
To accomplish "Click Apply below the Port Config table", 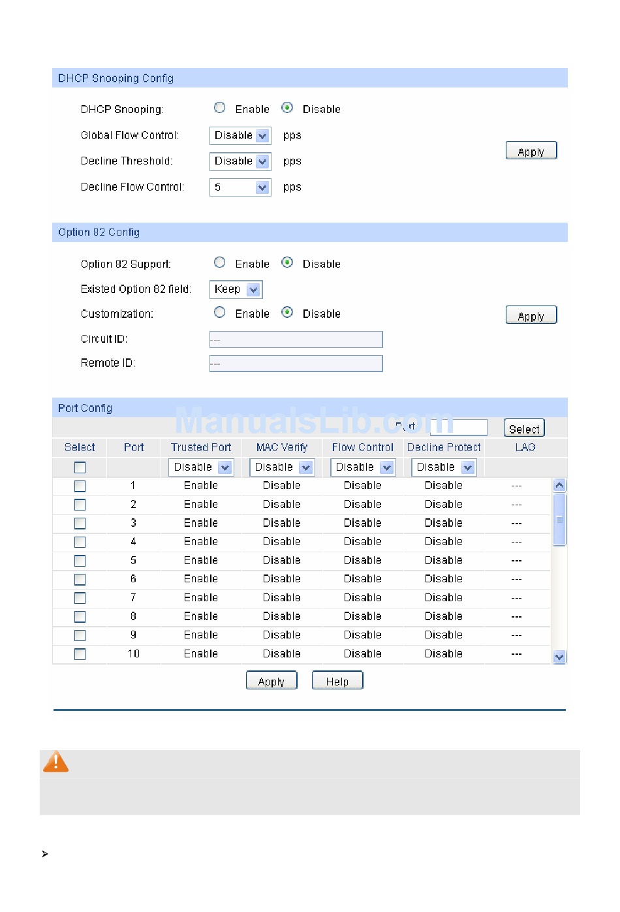I will pos(271,681).
